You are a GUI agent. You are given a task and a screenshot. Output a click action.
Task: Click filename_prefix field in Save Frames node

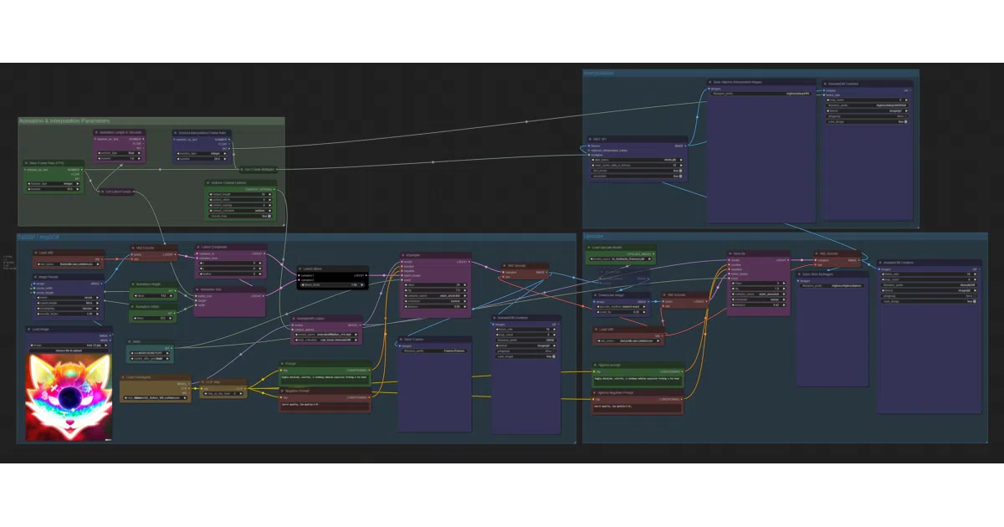coord(434,350)
